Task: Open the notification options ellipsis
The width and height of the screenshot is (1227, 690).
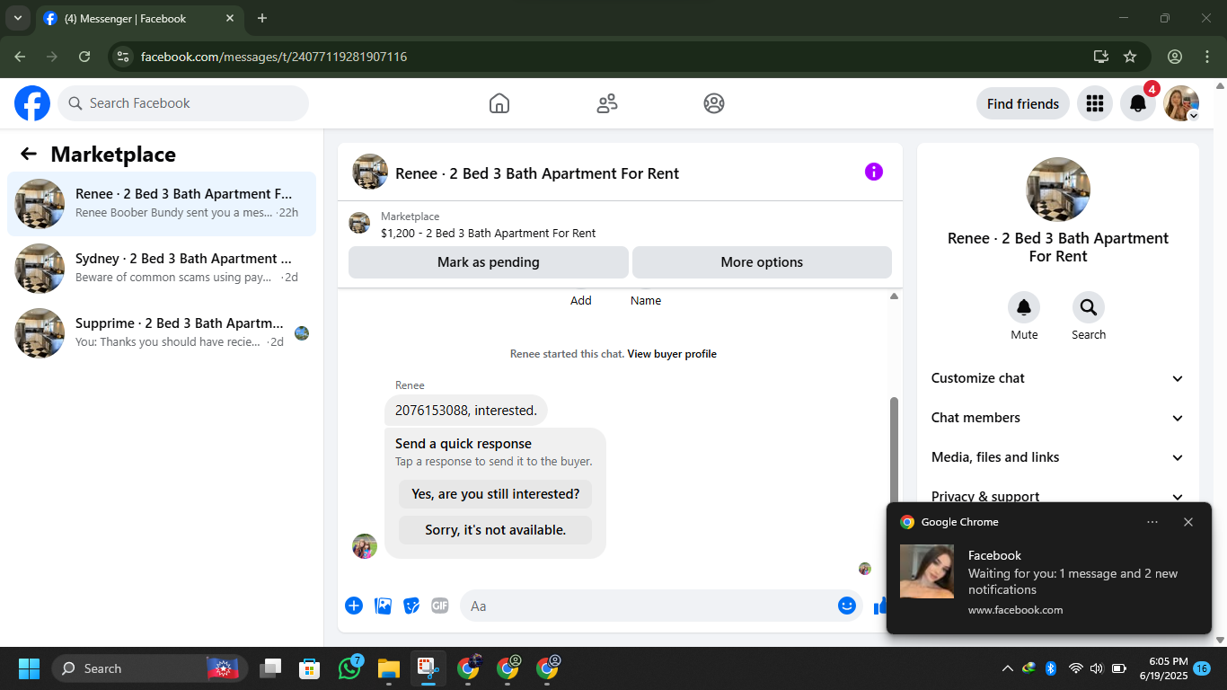Action: click(x=1152, y=522)
